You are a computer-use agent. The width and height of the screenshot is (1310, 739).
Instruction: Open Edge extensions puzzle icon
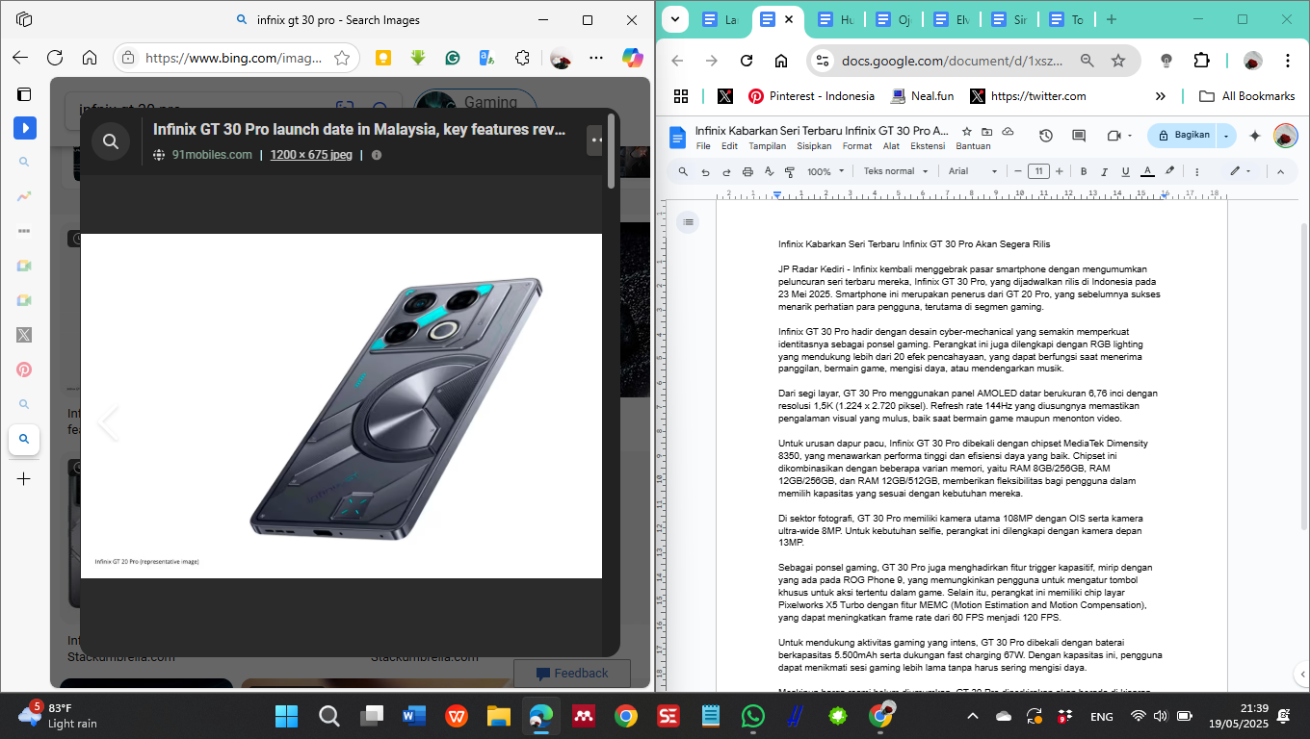coord(522,58)
